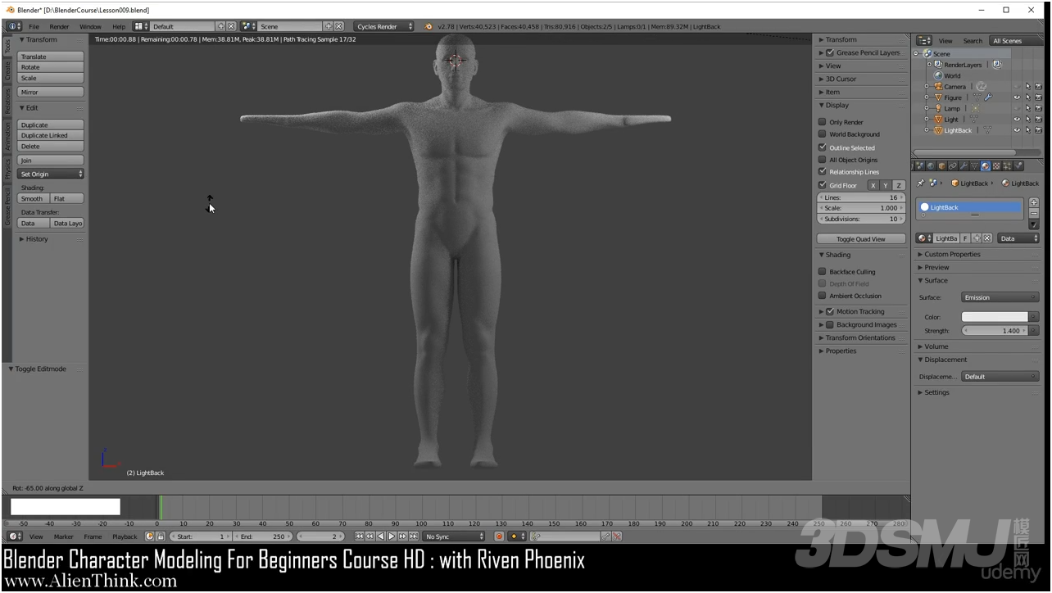The image size is (1052, 593).
Task: Enable Ambient Occlusion checkbox
Action: pyautogui.click(x=822, y=296)
